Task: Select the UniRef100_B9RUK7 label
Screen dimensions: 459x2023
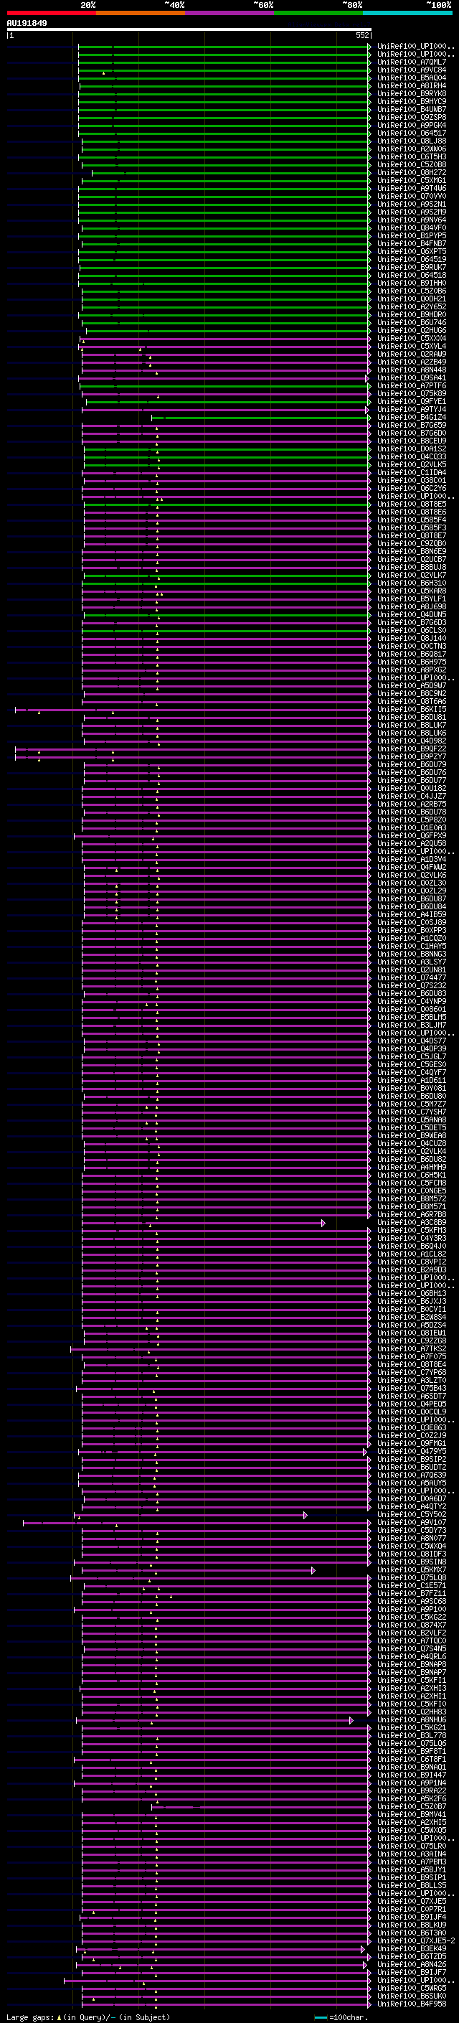Action: (x=412, y=267)
